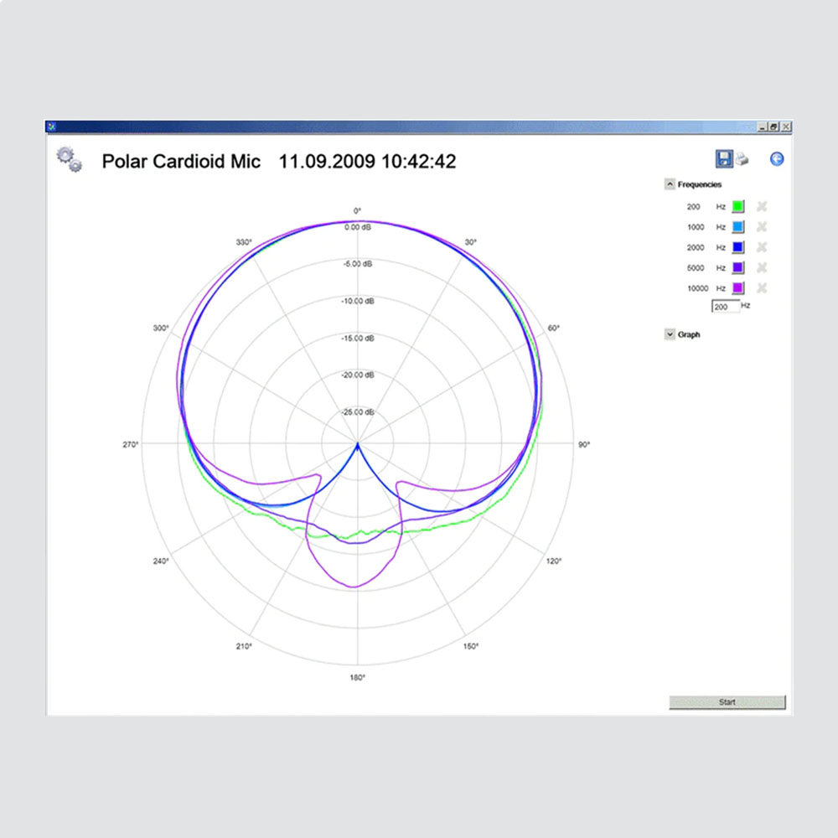
Task: Remove the 2000 Hz frequency trace
Action: (762, 247)
